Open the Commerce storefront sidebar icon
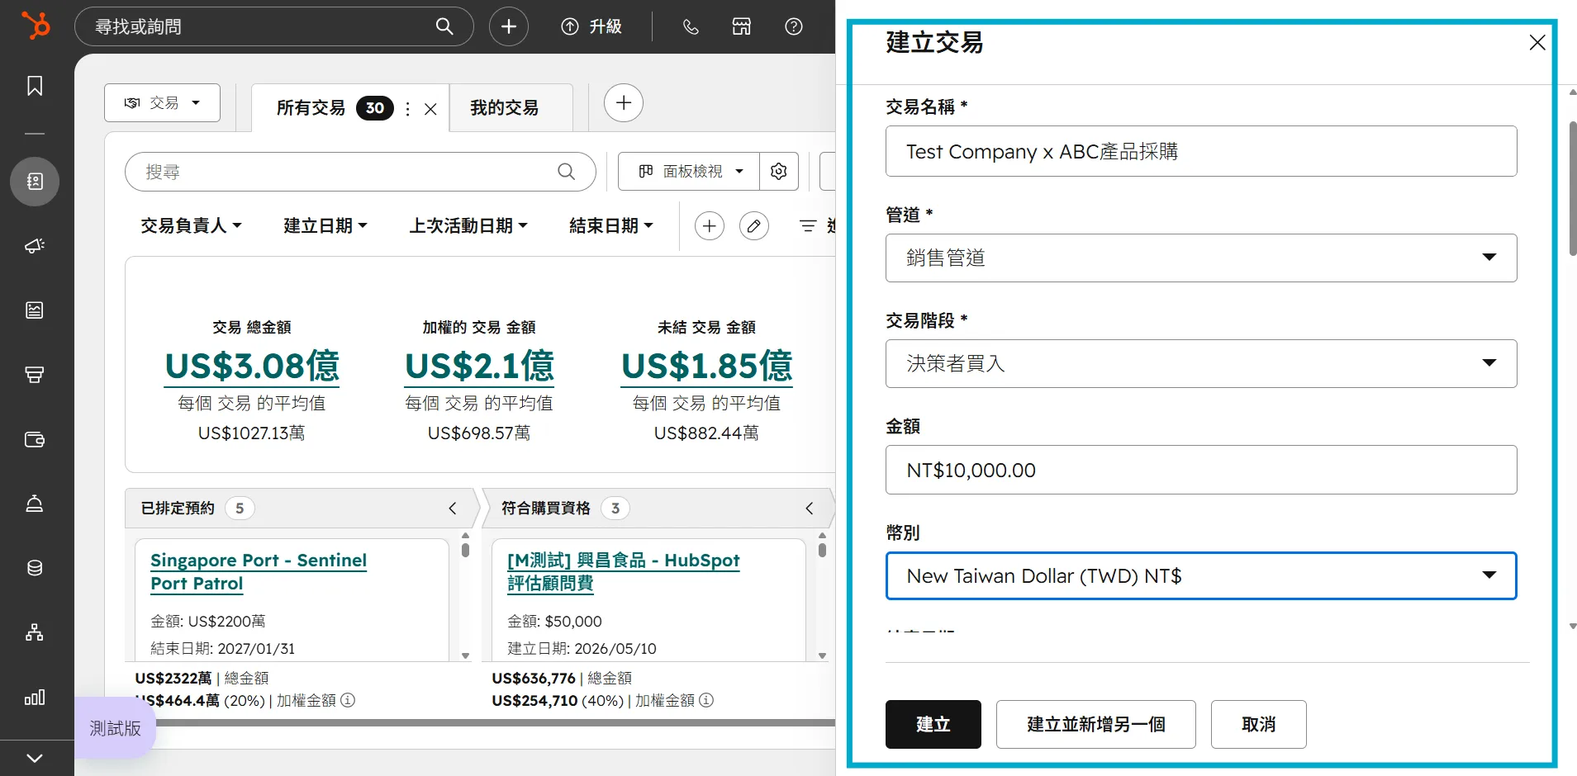The image size is (1577, 776). [35, 375]
